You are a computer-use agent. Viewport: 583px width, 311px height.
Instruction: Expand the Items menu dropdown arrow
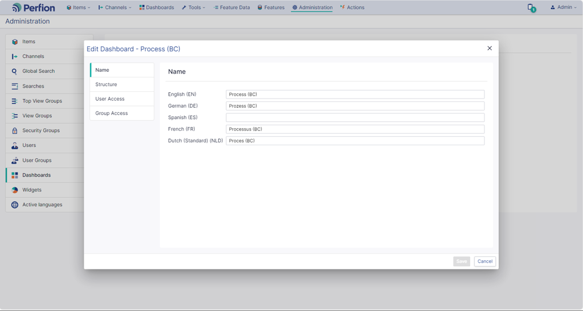89,8
